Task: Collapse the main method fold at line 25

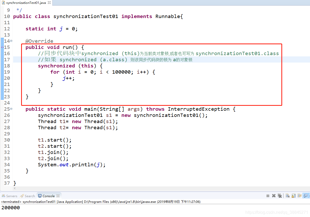Action: pyautogui.click(x=11, y=109)
